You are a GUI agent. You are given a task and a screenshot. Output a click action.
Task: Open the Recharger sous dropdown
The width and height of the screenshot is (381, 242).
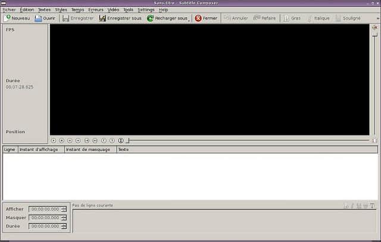point(168,18)
